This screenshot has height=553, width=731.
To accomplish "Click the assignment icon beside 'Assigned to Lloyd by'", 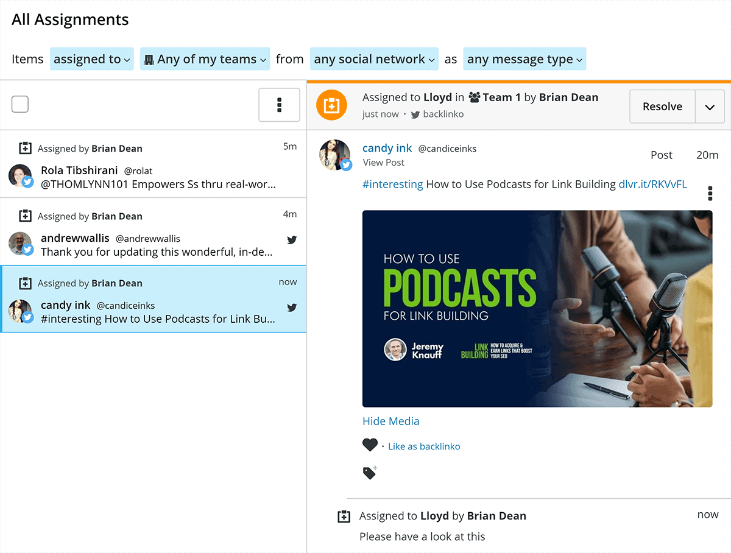I will (x=344, y=516).
